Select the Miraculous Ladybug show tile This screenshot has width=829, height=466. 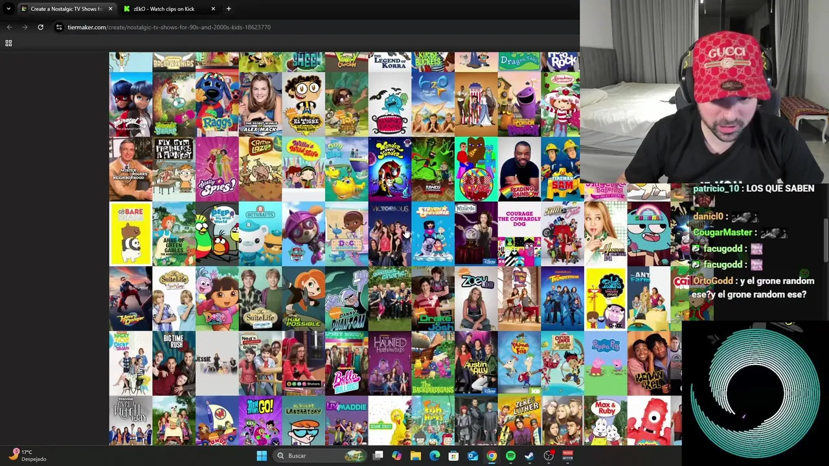[131, 104]
